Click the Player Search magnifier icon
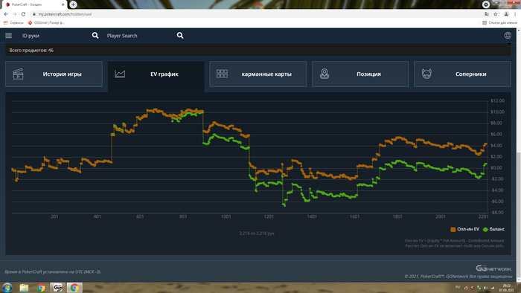 tap(180, 36)
